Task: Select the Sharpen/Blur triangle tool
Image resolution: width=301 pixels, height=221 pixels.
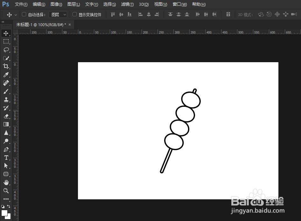Action: tap(6, 133)
